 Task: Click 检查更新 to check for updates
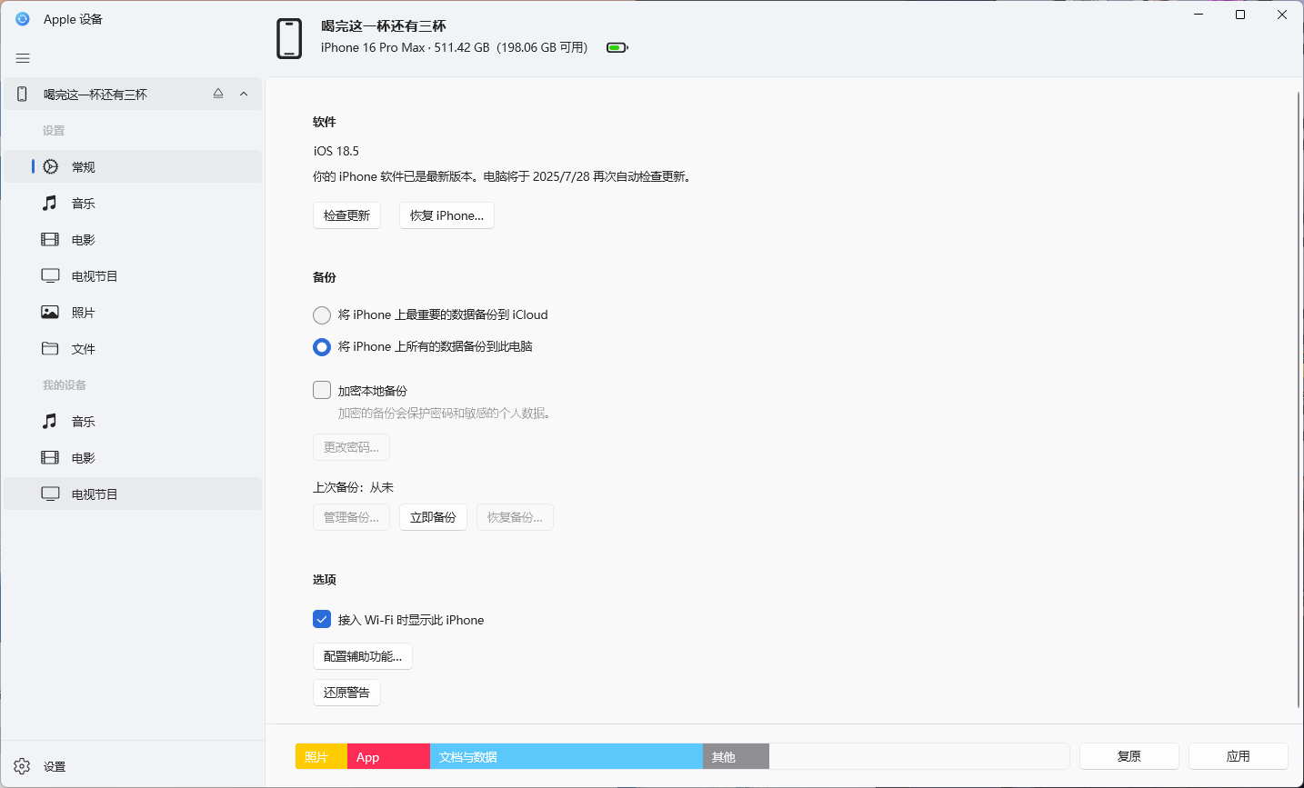[346, 215]
